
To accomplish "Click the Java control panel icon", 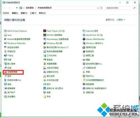I will click(x=5, y=35).
